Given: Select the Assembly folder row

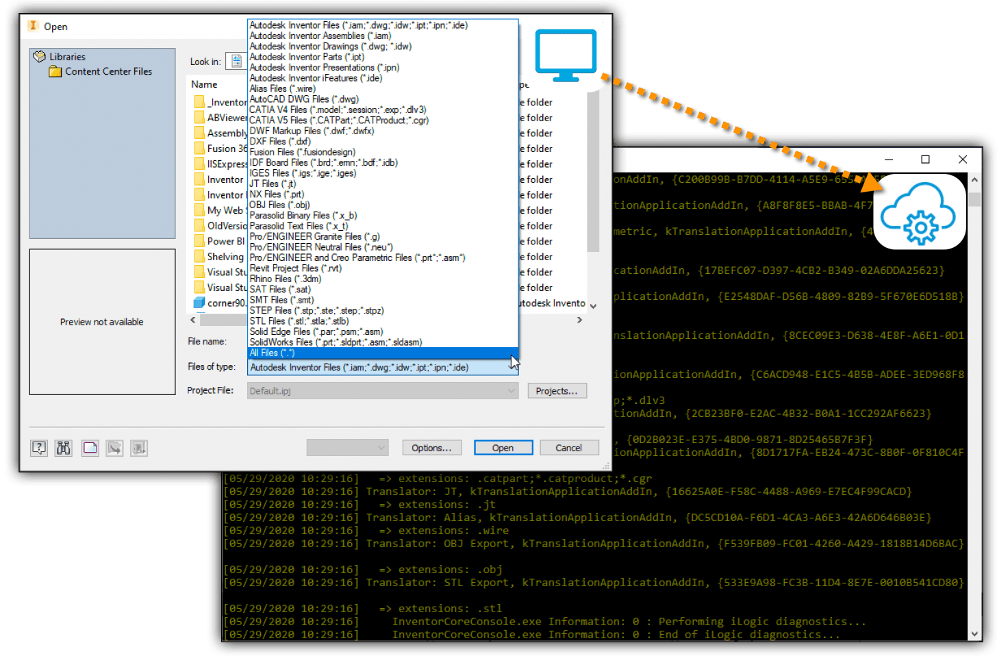Looking at the screenshot, I should coord(220,133).
